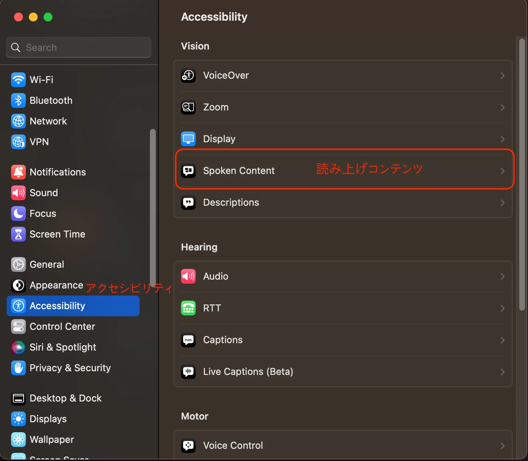Open Privacy & Security via the hand icon

[x=18, y=368]
